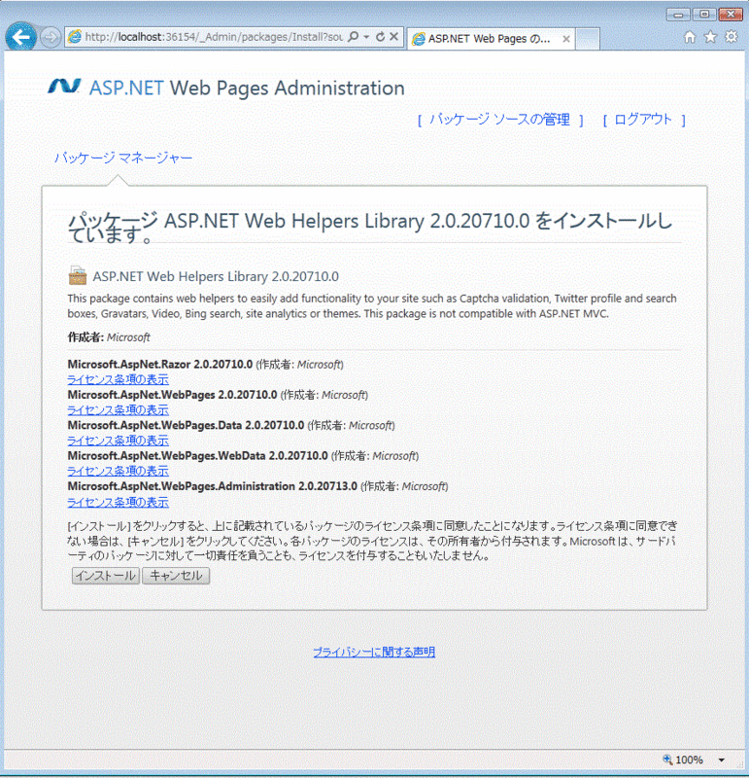Select the ASP.NET Web Pages browser tab

coord(490,39)
